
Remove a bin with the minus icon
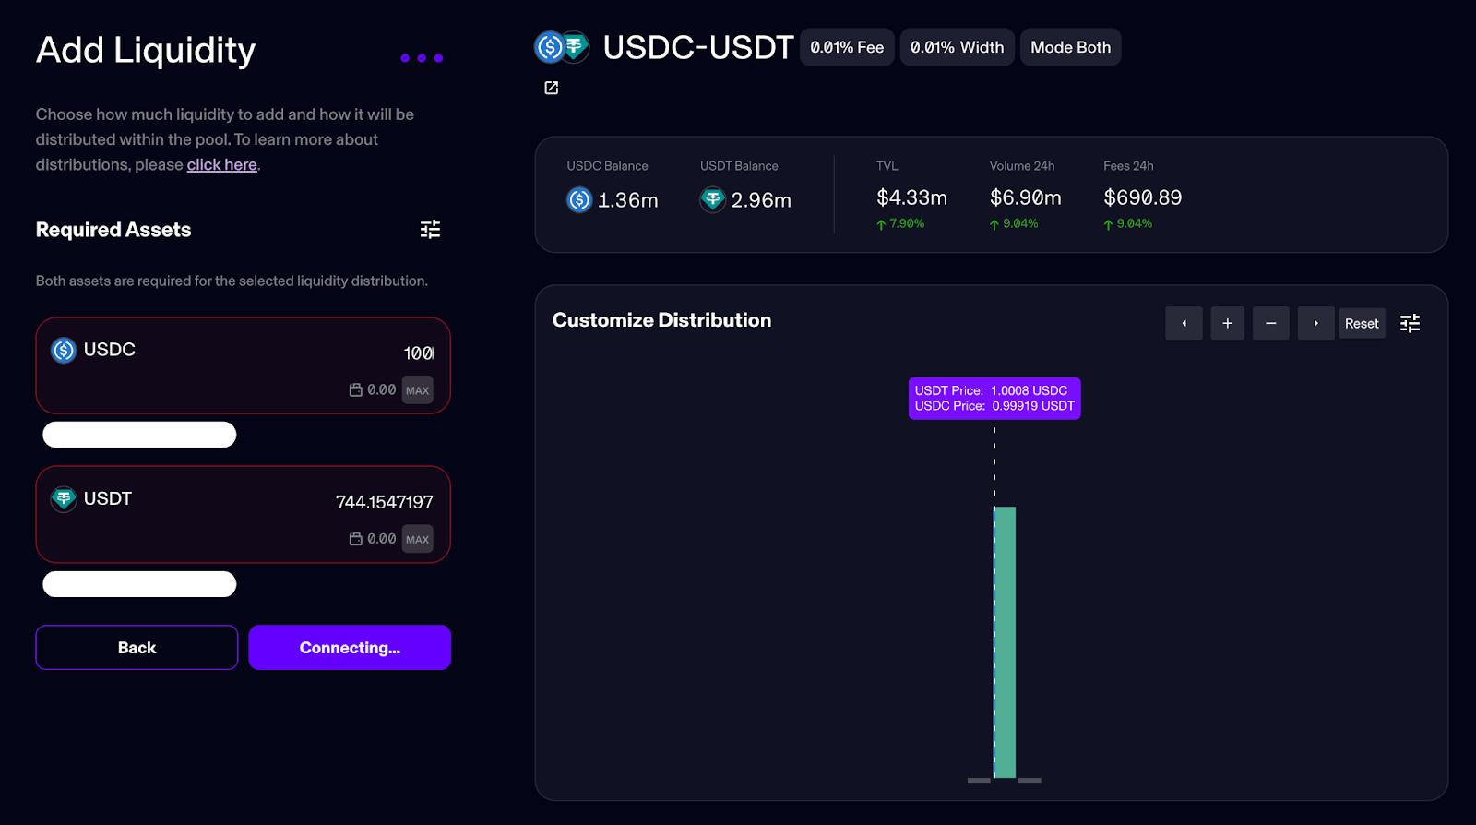(1271, 323)
